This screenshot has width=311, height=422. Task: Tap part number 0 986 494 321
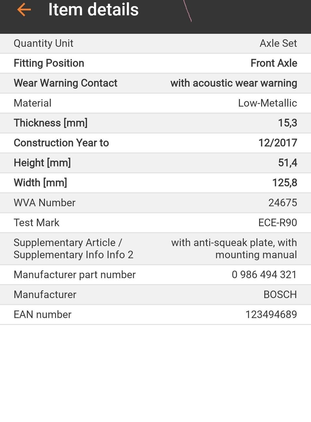click(x=264, y=275)
